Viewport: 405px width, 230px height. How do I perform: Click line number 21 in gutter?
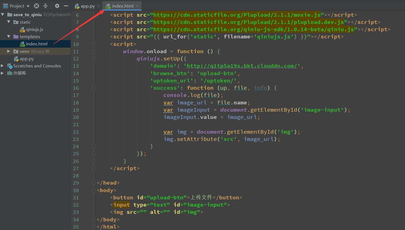tap(76, 124)
